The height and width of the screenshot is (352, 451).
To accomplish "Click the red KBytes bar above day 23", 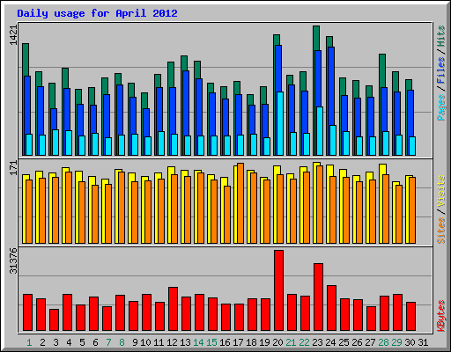I will click(319, 297).
